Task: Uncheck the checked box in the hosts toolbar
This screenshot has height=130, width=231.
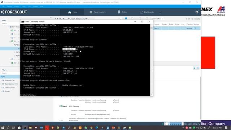Action: (126, 18)
